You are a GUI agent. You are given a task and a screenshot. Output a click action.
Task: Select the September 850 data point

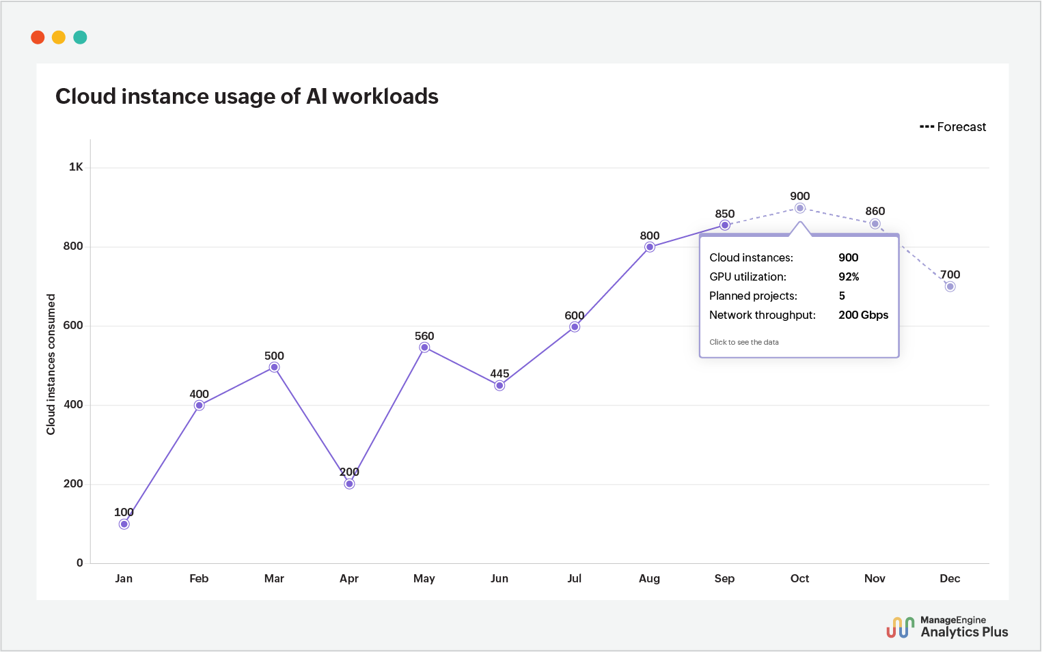724,224
